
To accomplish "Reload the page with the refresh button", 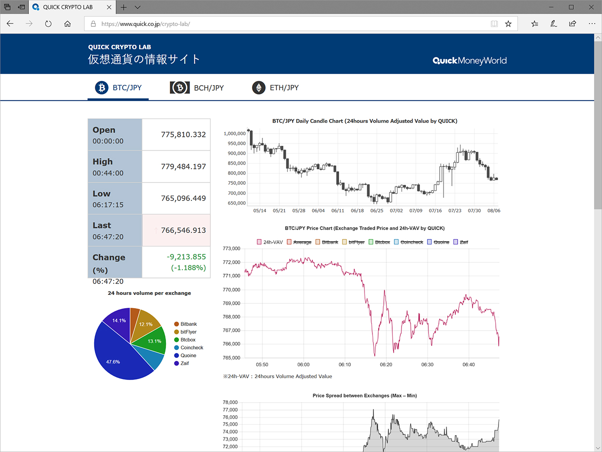I will click(48, 24).
